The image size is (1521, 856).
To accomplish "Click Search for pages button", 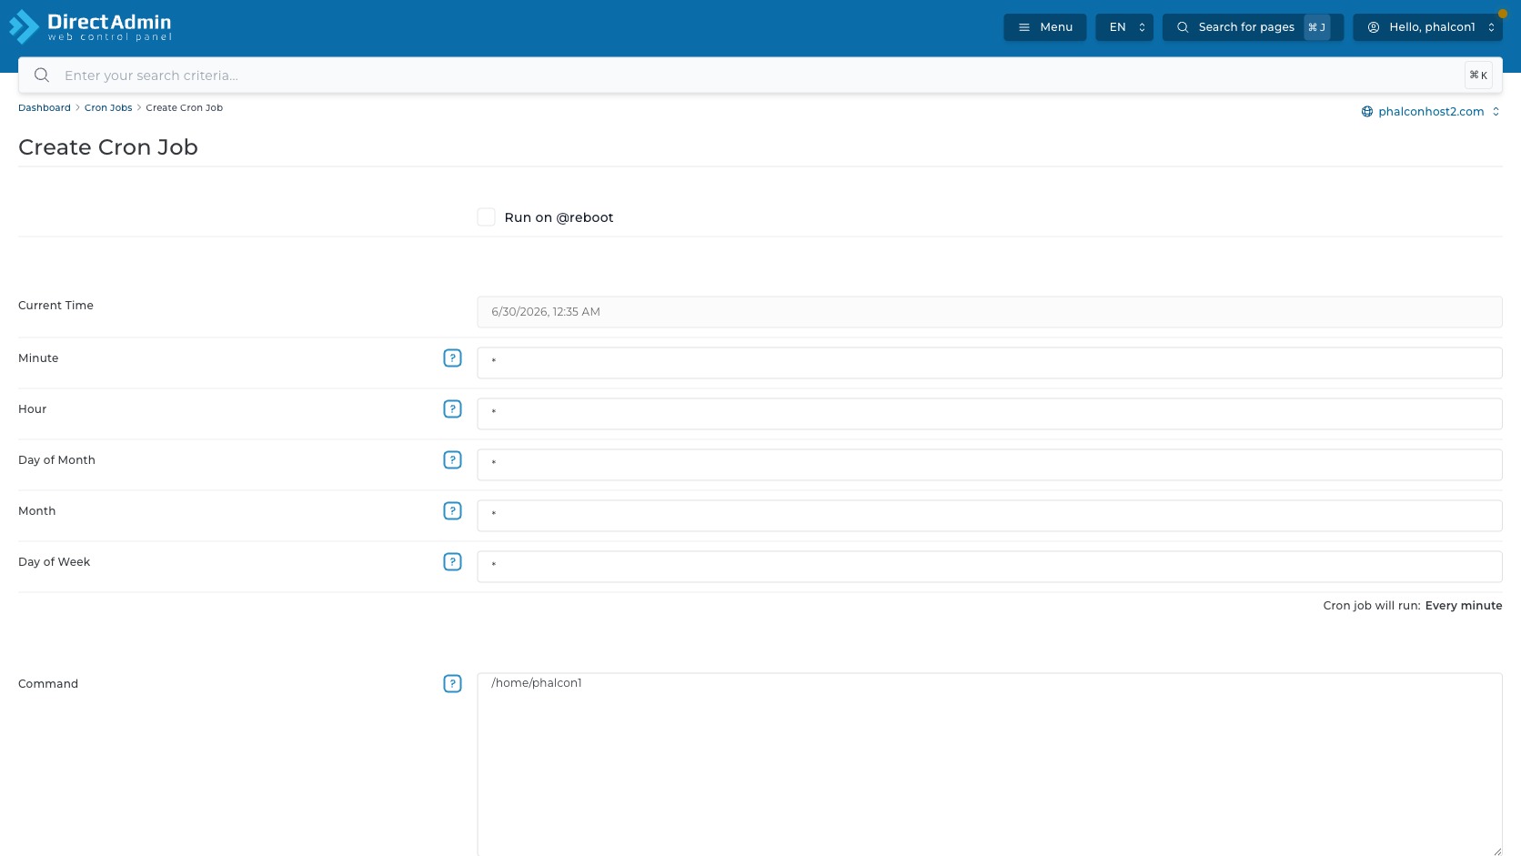I will 1253,27.
